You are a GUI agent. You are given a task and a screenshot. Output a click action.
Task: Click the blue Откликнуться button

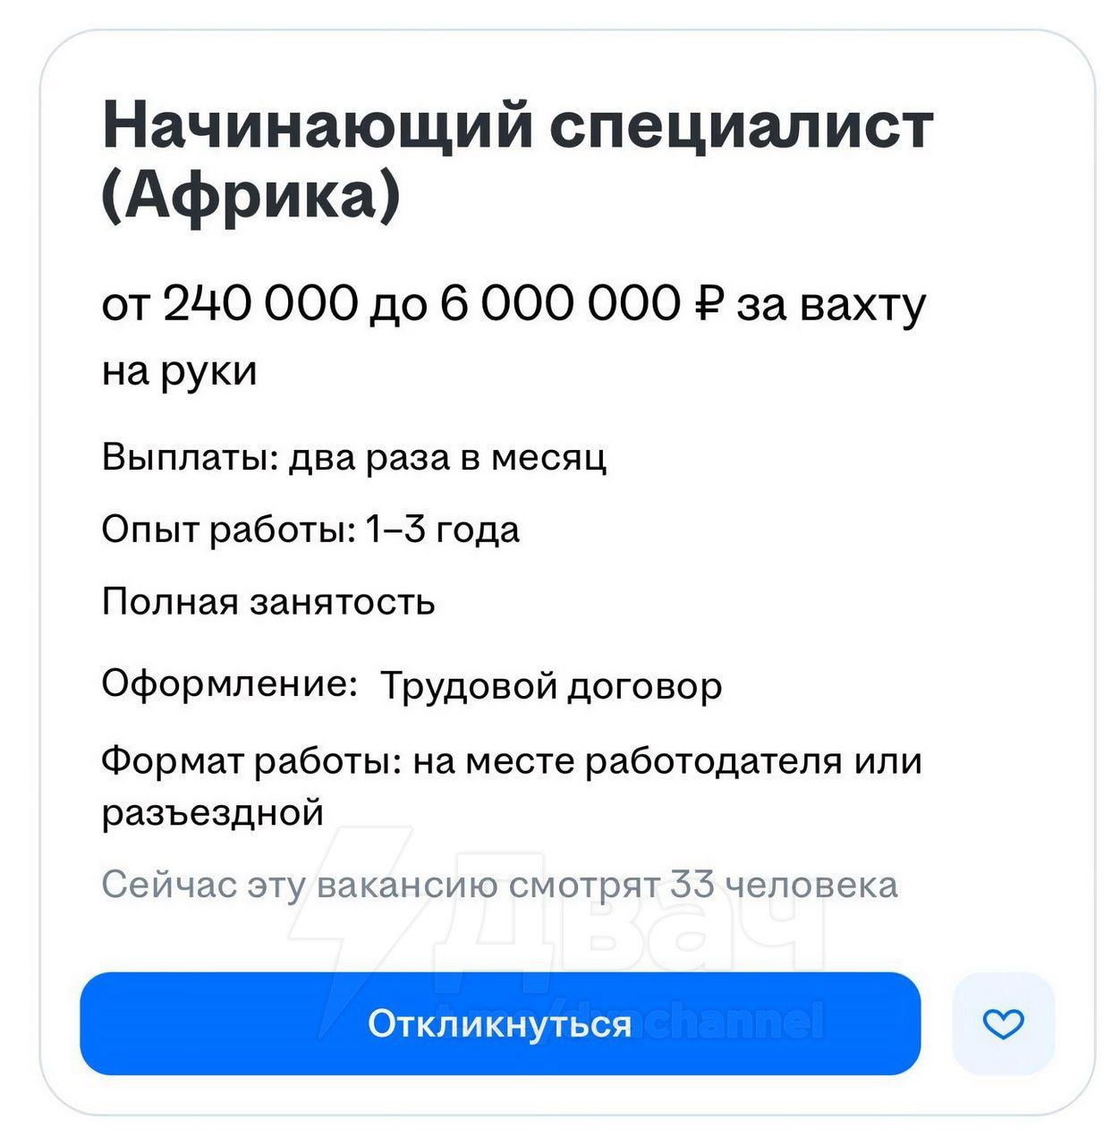point(499,1023)
